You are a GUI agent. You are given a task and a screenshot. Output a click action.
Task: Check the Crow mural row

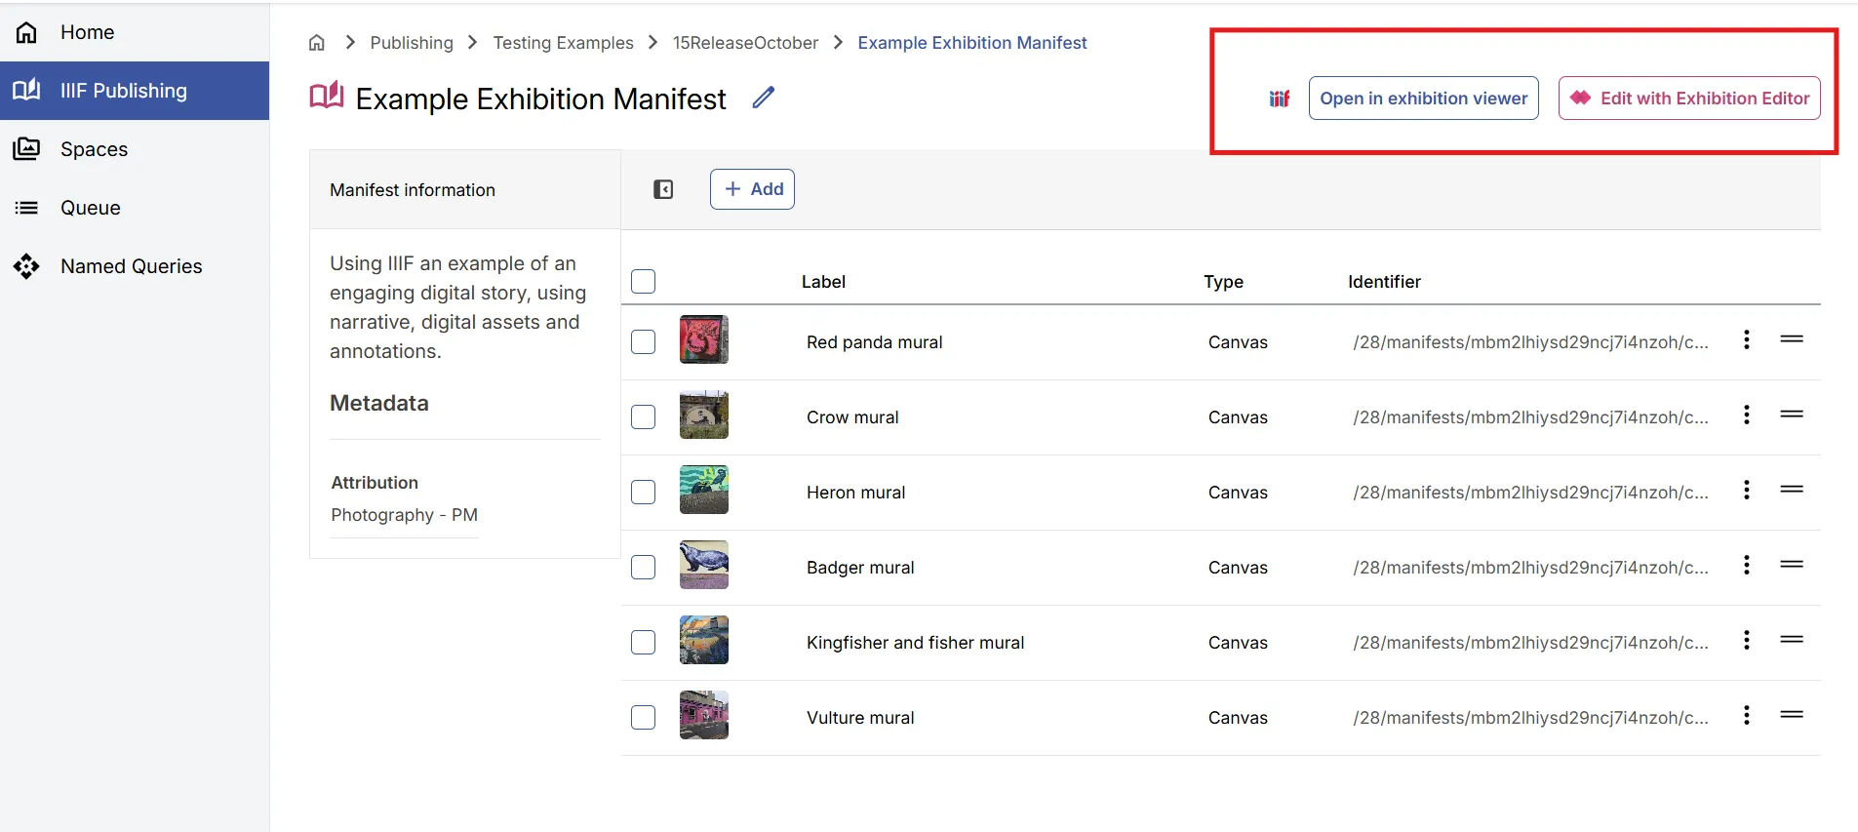click(x=643, y=417)
